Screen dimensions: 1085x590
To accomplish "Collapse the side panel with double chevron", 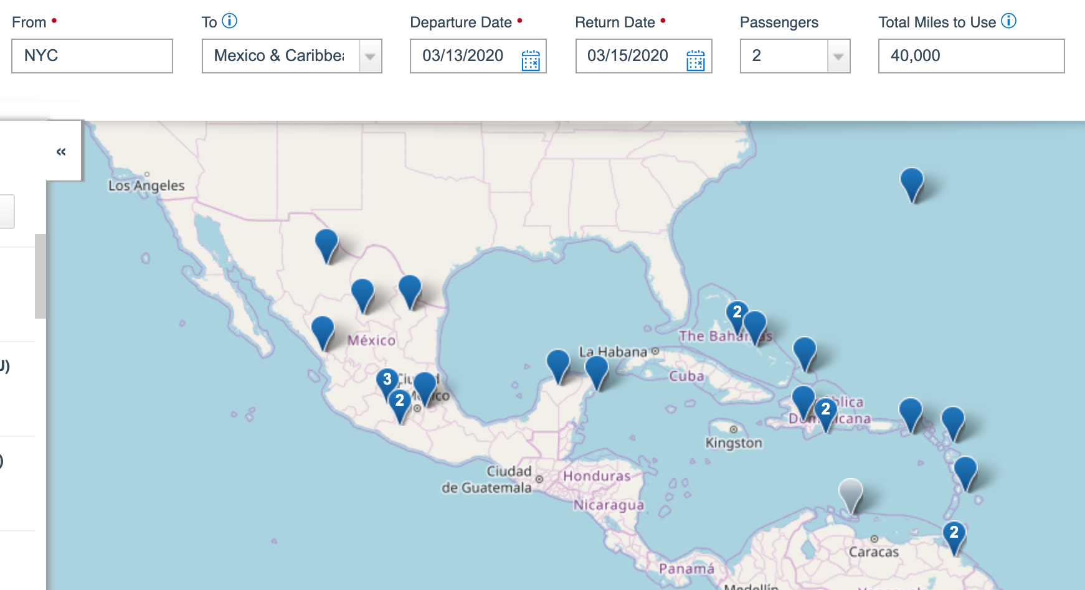I will [x=61, y=151].
